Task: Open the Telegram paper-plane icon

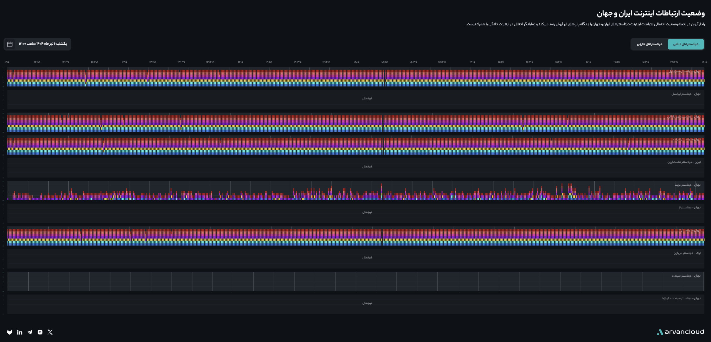Action: [x=30, y=332]
